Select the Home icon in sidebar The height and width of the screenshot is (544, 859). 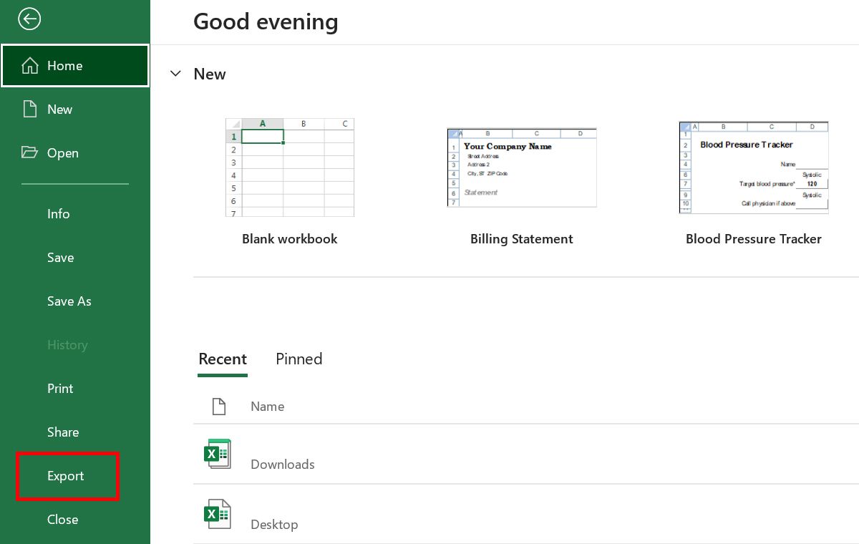click(29, 65)
